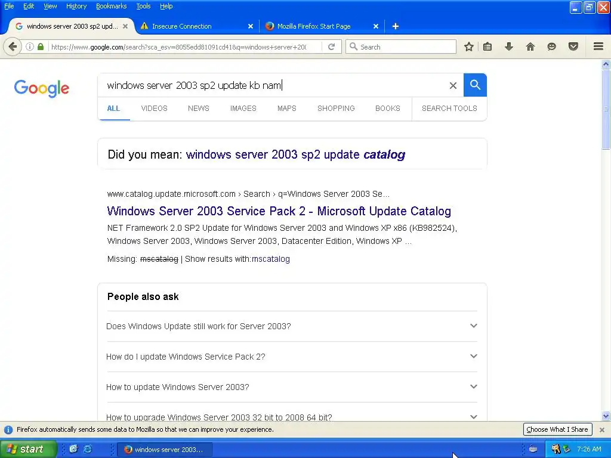Open the Windows start menu
This screenshot has height=458, width=611.
coord(28,449)
